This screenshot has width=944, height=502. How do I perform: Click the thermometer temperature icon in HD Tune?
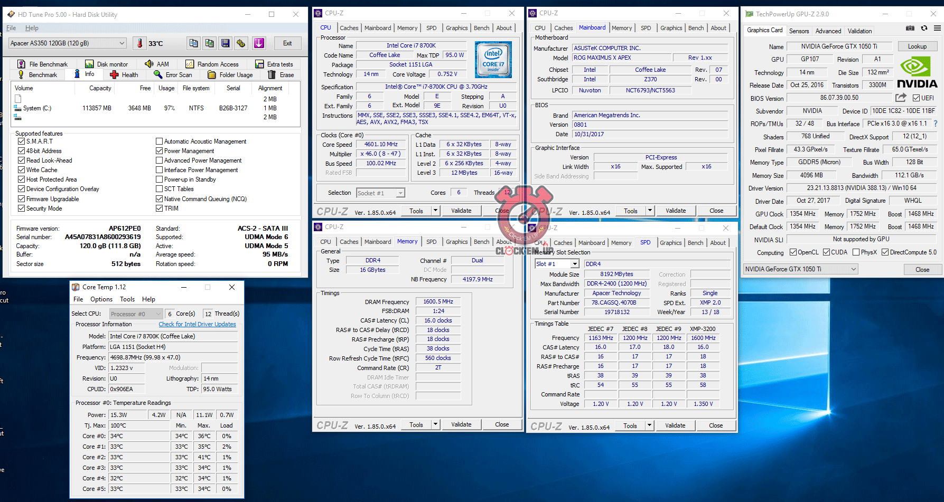tap(140, 43)
